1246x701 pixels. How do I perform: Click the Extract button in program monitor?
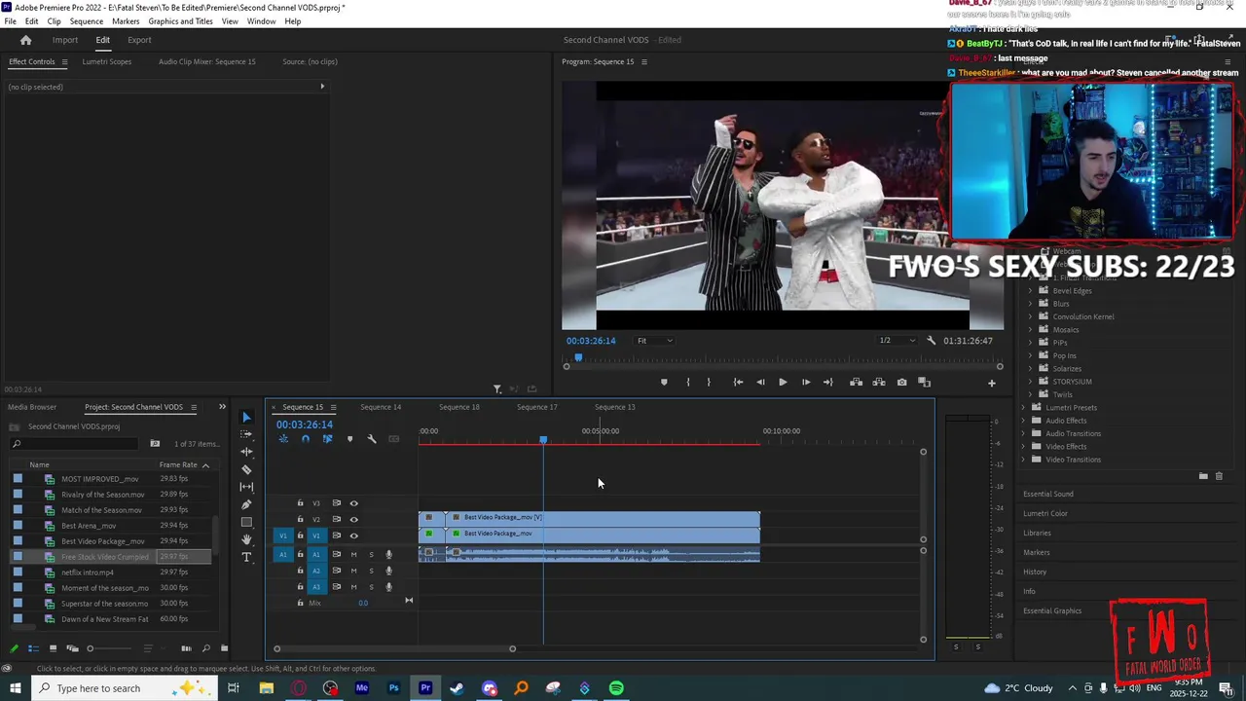pyautogui.click(x=878, y=383)
